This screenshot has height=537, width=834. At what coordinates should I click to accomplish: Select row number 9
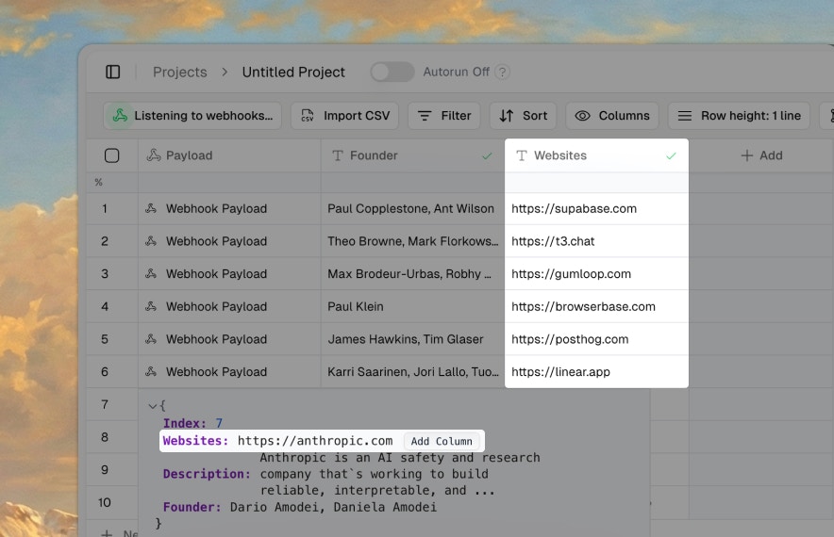pos(105,470)
